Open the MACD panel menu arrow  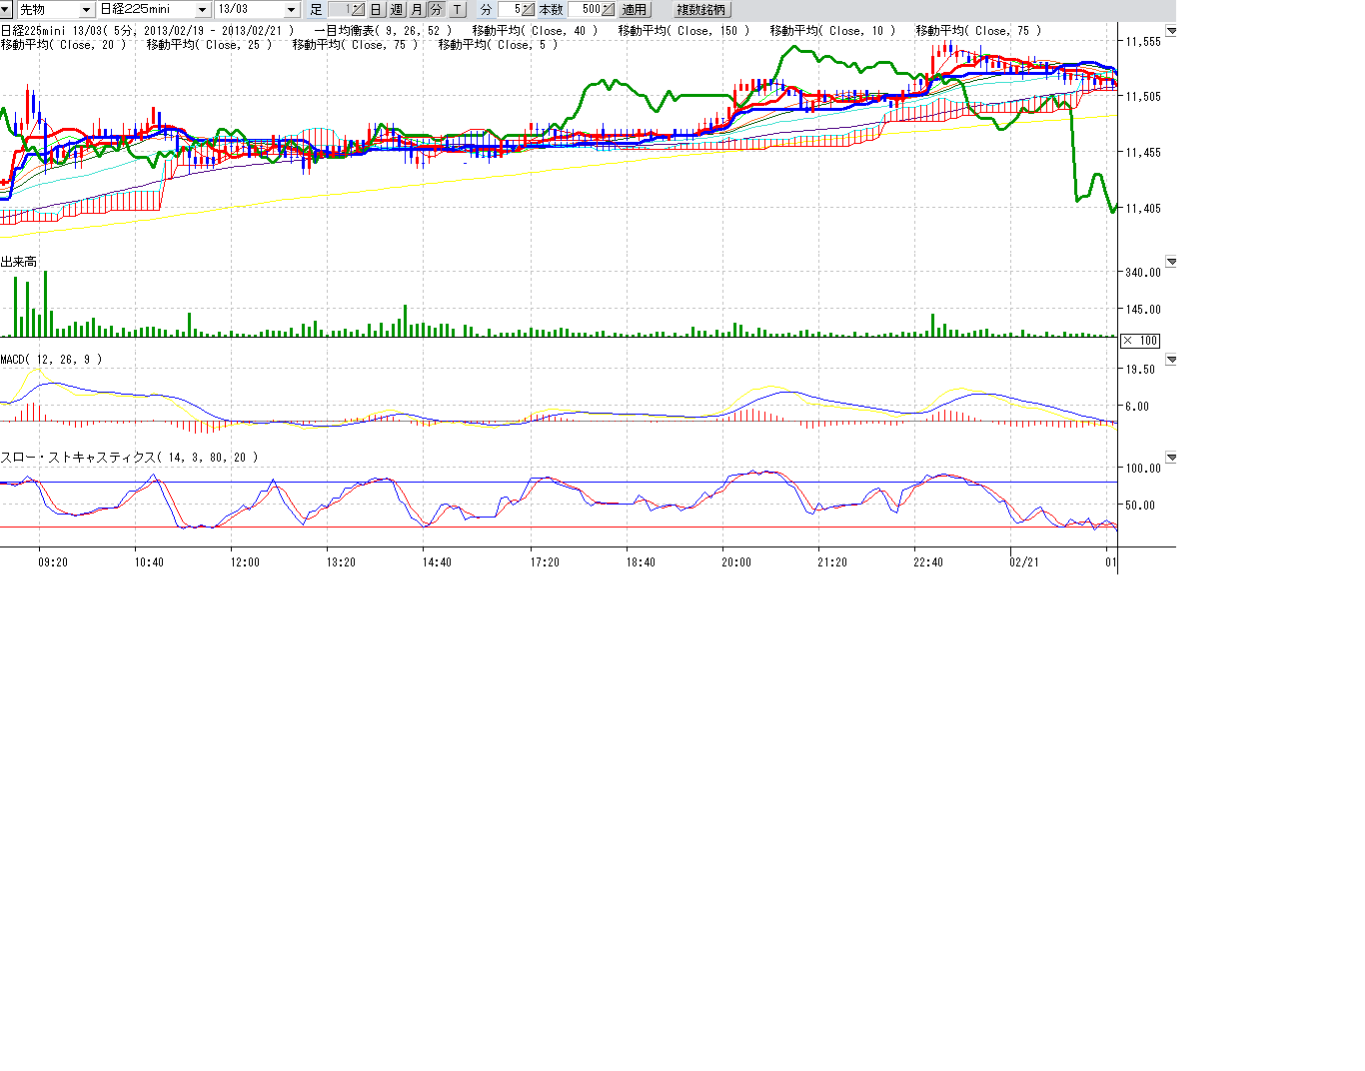point(1171,360)
